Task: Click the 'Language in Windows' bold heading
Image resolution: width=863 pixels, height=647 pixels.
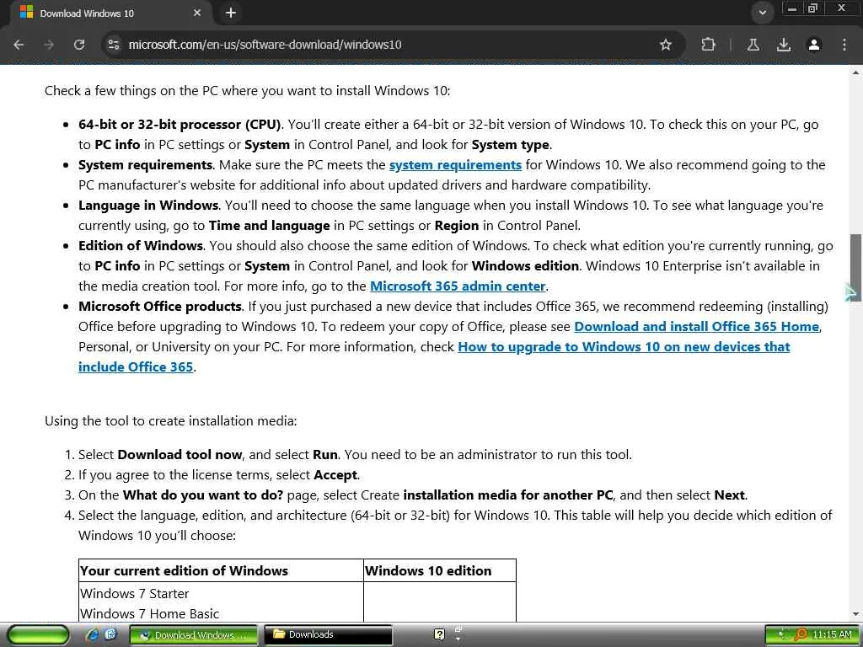Action: click(x=148, y=206)
